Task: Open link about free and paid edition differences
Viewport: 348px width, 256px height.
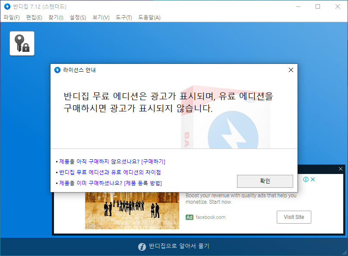Action: coord(110,172)
